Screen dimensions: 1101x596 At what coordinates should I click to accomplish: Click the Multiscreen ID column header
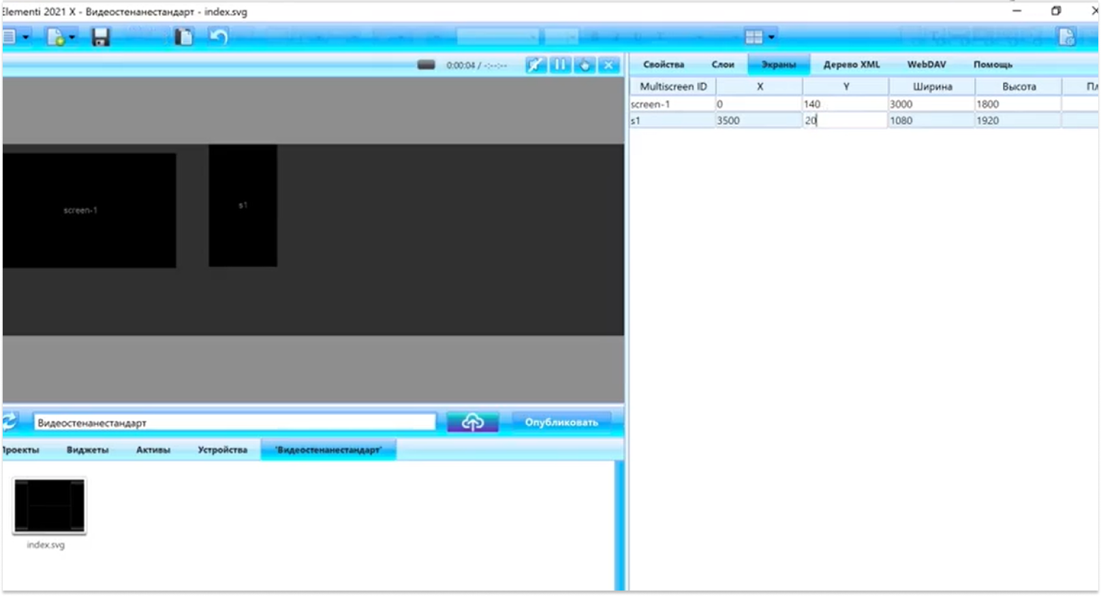[x=673, y=87]
